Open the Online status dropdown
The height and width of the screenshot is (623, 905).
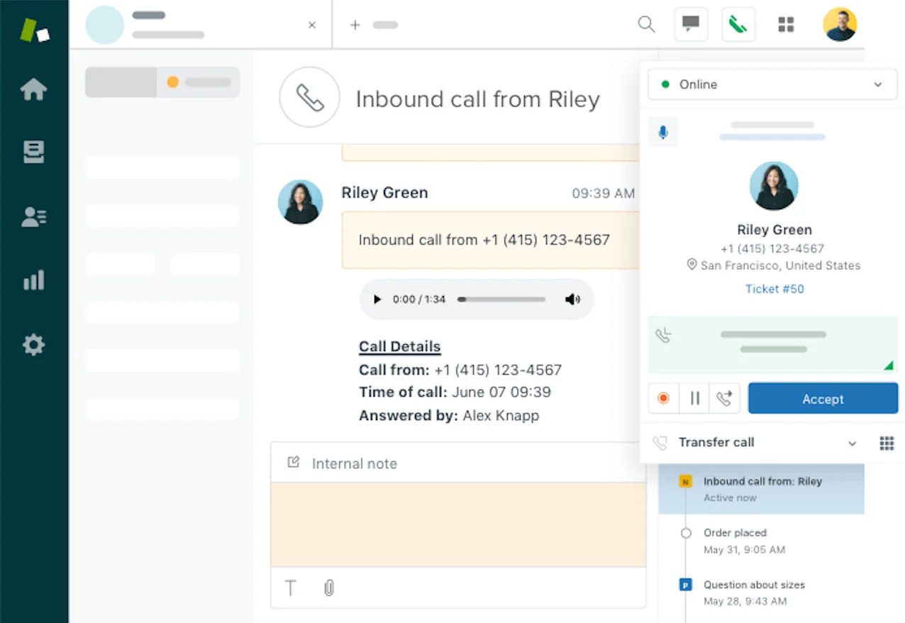point(772,84)
